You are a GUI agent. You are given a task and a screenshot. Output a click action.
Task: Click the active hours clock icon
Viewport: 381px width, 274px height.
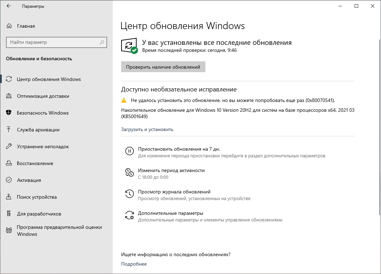click(x=129, y=172)
